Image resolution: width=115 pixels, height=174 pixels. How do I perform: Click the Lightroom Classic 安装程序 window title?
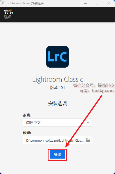25,3
